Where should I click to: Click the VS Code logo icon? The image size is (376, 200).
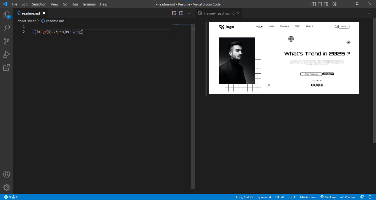coord(5,4)
